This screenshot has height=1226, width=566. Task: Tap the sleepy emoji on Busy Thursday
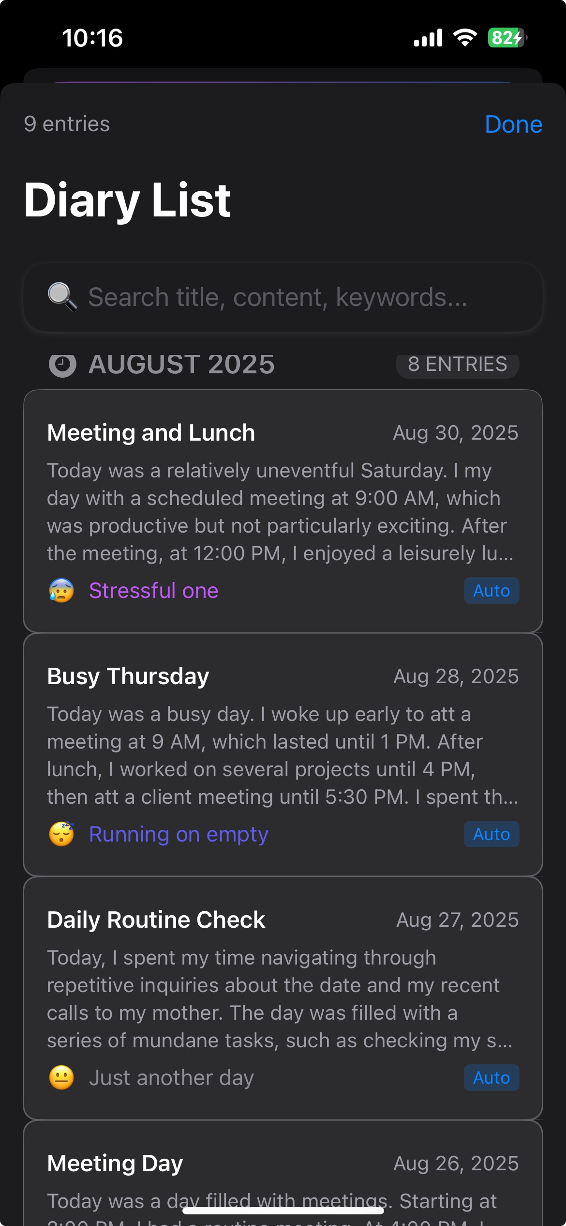[x=61, y=834]
